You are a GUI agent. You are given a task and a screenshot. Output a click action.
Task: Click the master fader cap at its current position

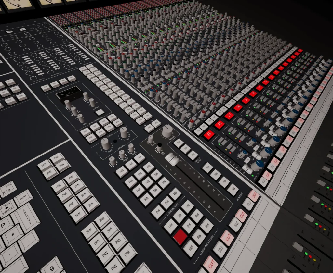172,159
